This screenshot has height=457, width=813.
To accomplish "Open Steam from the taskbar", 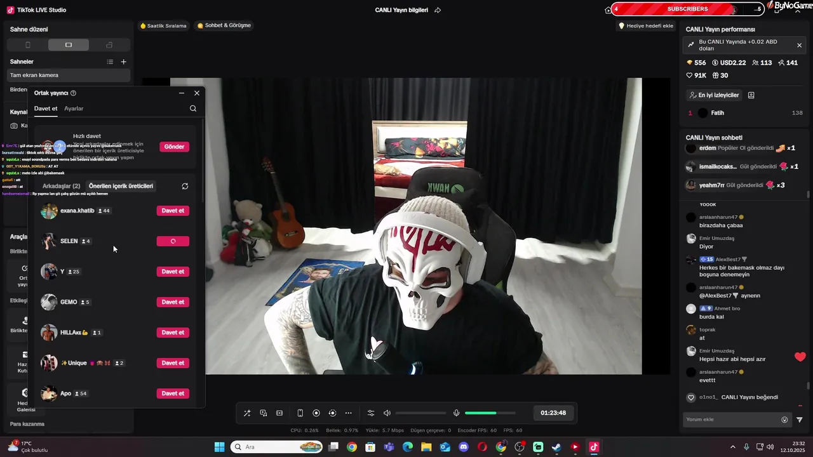I will 556,447.
